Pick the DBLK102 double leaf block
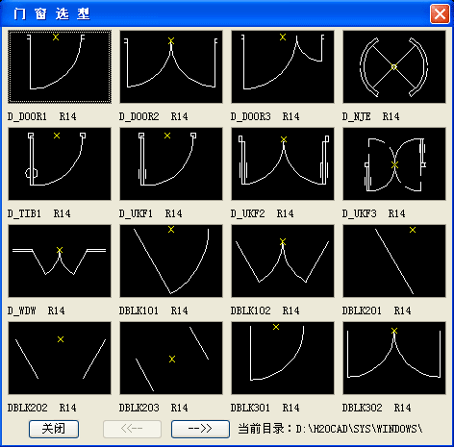The image size is (454, 447). pyautogui.click(x=283, y=261)
